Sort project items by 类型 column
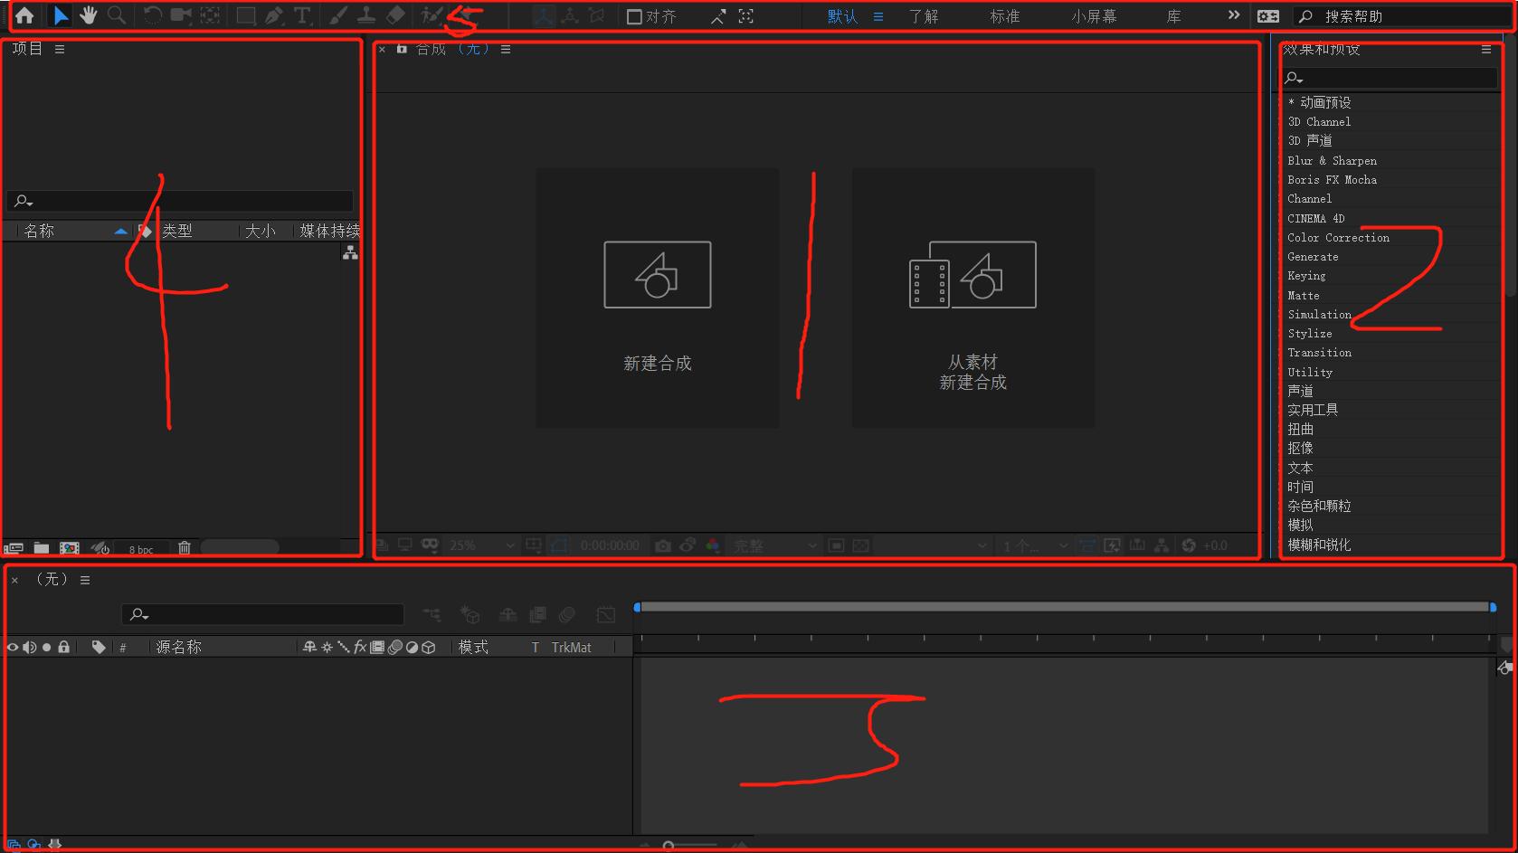 (177, 232)
